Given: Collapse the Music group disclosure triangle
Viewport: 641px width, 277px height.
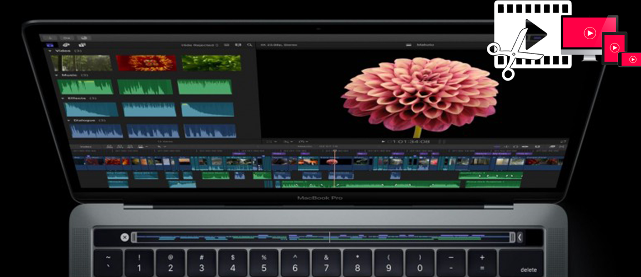Looking at the screenshot, I should 57,75.
